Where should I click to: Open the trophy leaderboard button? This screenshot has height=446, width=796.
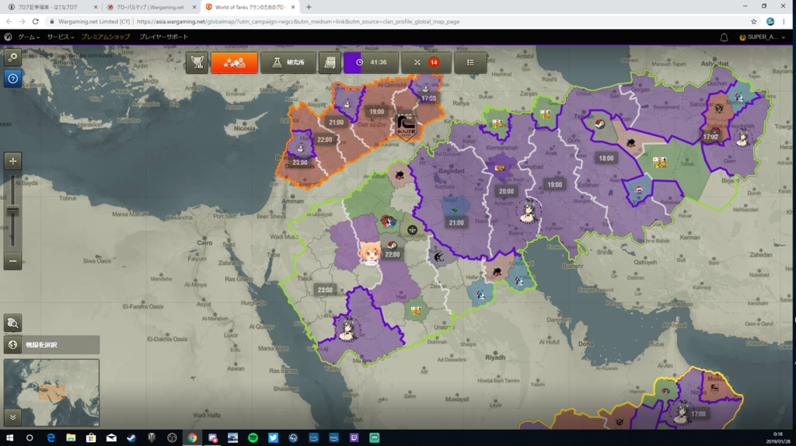[197, 62]
